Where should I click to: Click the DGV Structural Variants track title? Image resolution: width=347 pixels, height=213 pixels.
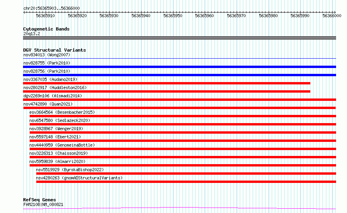(x=55, y=50)
